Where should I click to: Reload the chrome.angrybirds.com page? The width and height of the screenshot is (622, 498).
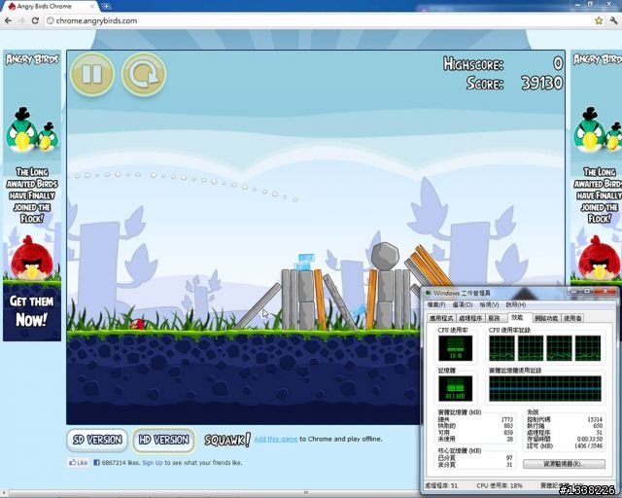(x=35, y=20)
